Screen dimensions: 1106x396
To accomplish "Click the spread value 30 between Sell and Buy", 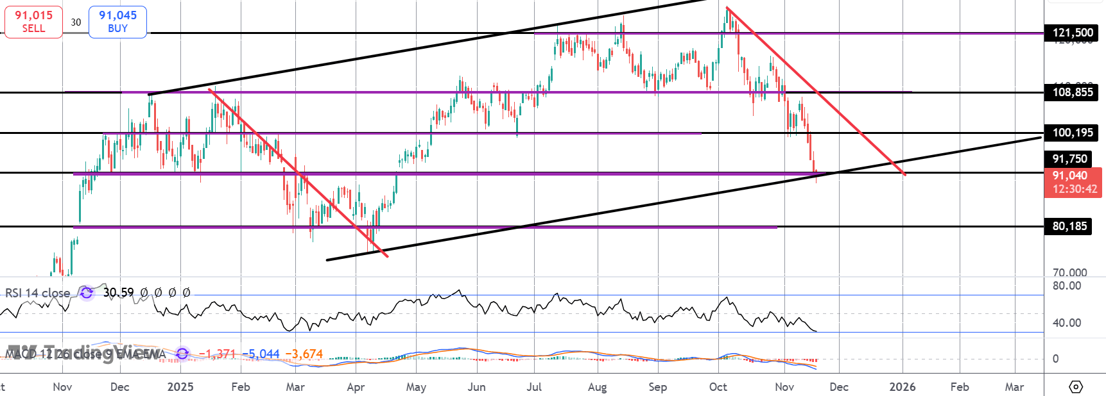I will (76, 22).
